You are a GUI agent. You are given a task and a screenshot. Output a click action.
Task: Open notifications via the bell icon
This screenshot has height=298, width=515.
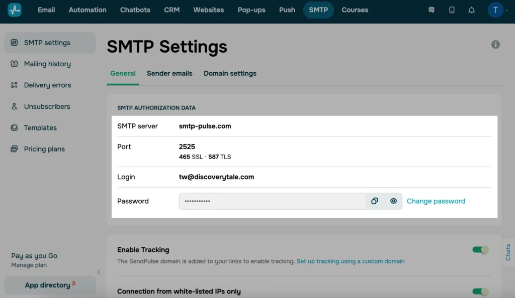(x=471, y=10)
